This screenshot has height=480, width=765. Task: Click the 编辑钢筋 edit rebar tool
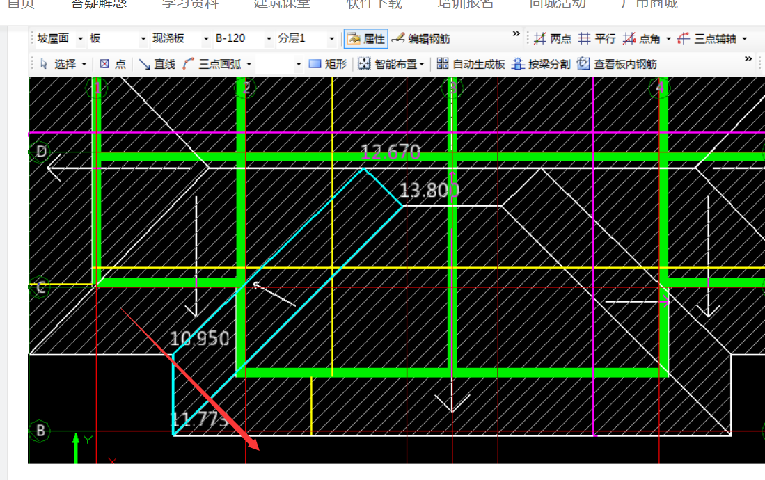point(421,38)
